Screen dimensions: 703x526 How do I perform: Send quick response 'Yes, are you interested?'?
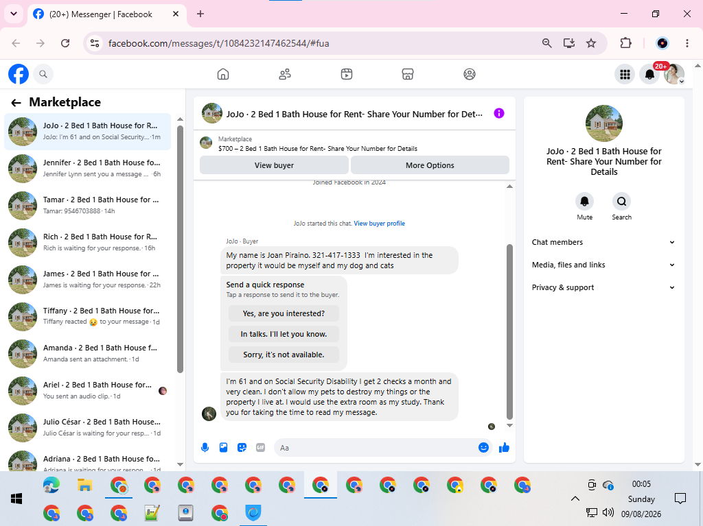click(x=284, y=313)
